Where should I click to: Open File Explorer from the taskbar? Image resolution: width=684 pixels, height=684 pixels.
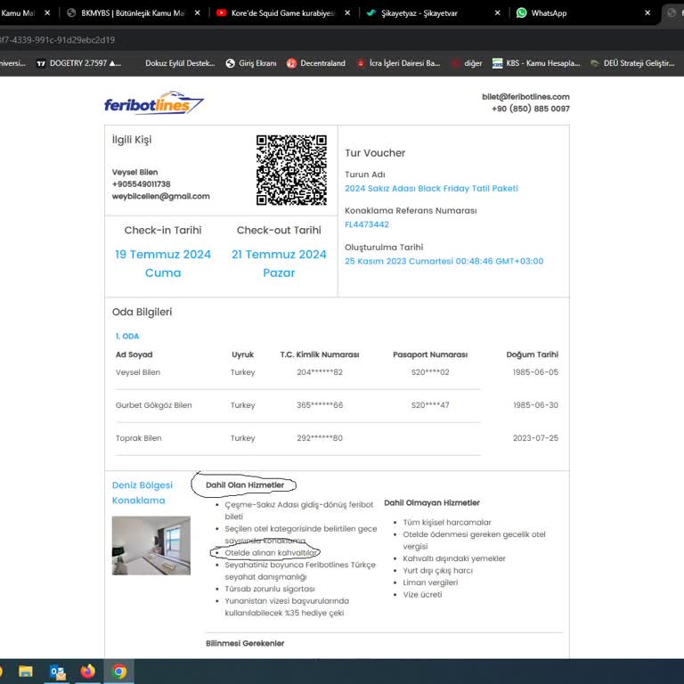click(25, 671)
